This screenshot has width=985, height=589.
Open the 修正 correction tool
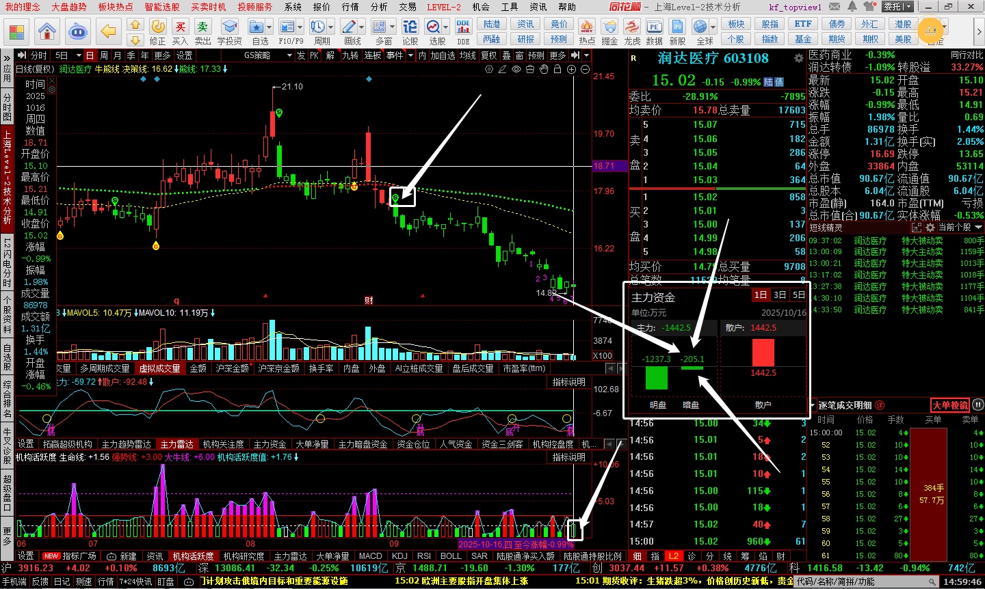pyautogui.click(x=158, y=31)
